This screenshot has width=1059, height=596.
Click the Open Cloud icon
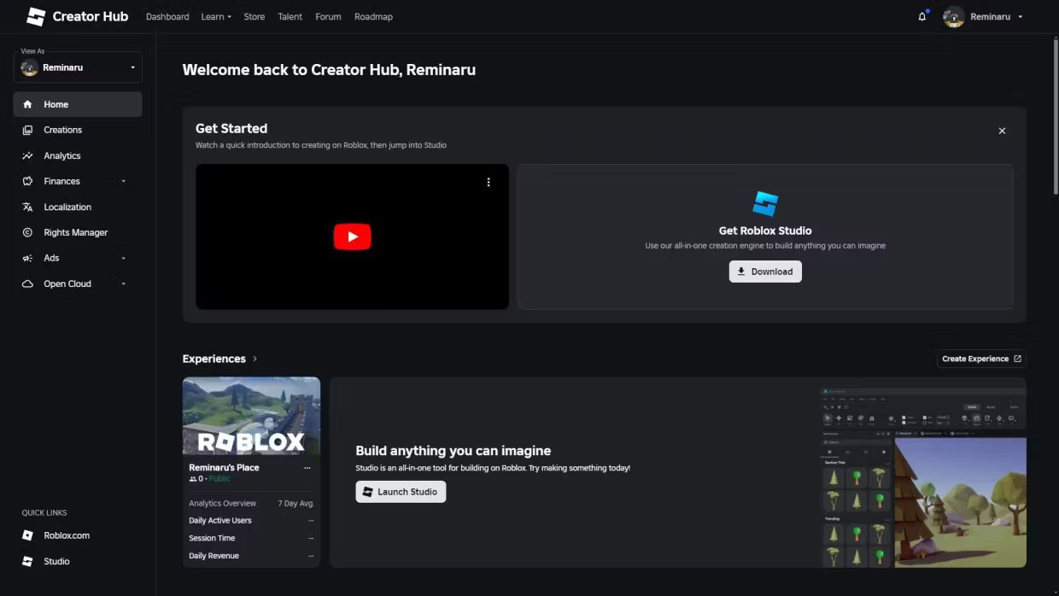click(27, 283)
